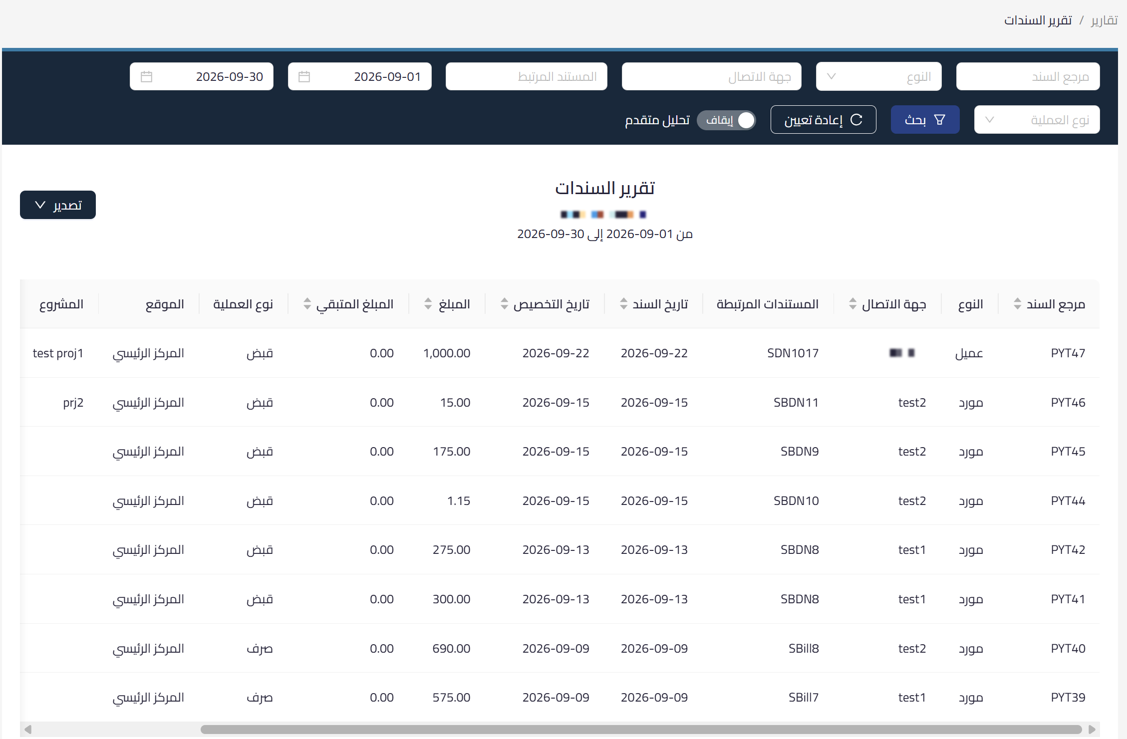Click amount 690.00 cell
1127x739 pixels.
click(x=451, y=648)
